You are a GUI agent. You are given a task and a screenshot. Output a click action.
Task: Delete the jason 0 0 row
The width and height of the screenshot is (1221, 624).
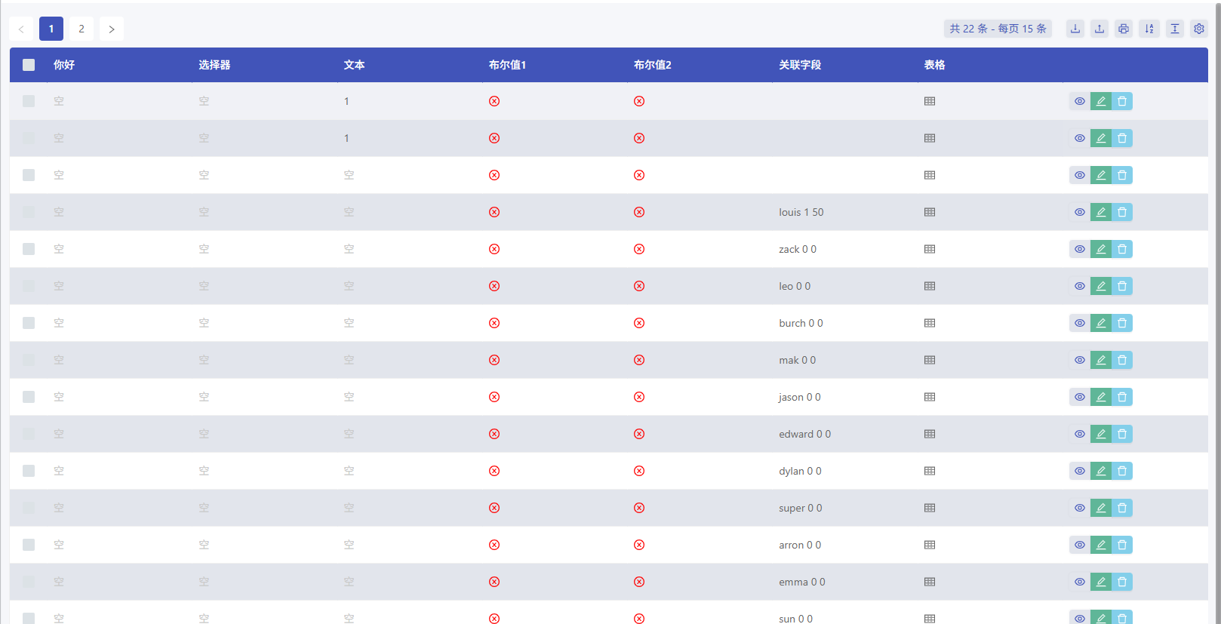click(1122, 397)
